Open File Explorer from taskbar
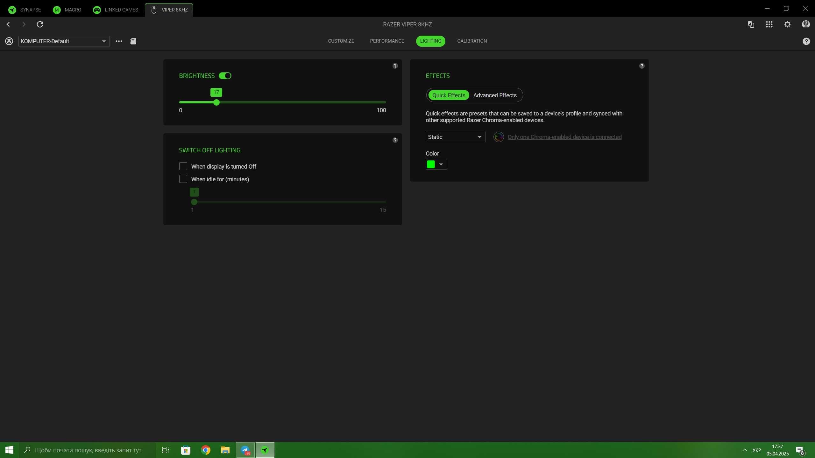This screenshot has height=458, width=815. [225, 450]
